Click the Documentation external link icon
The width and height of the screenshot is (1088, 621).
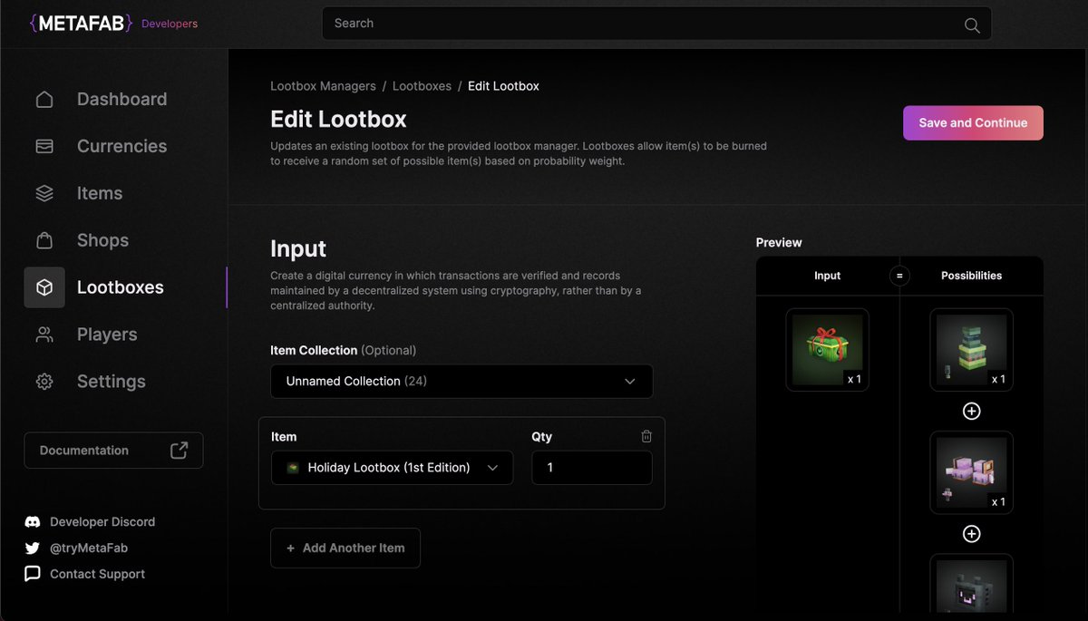coord(179,451)
